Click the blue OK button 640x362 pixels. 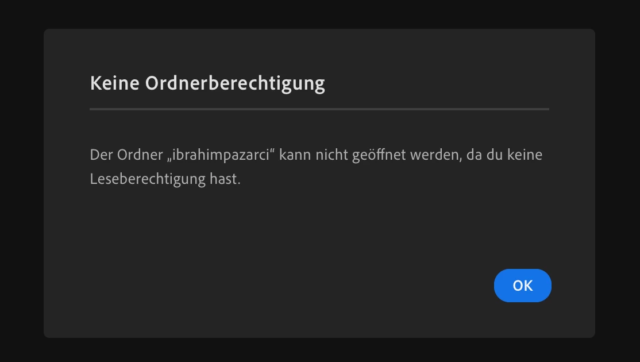(x=522, y=286)
